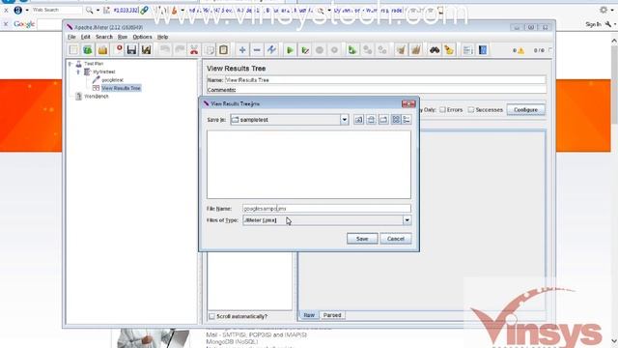Screen dimensions: 618x348
Task: Click the Comments field
Action: (x=391, y=90)
